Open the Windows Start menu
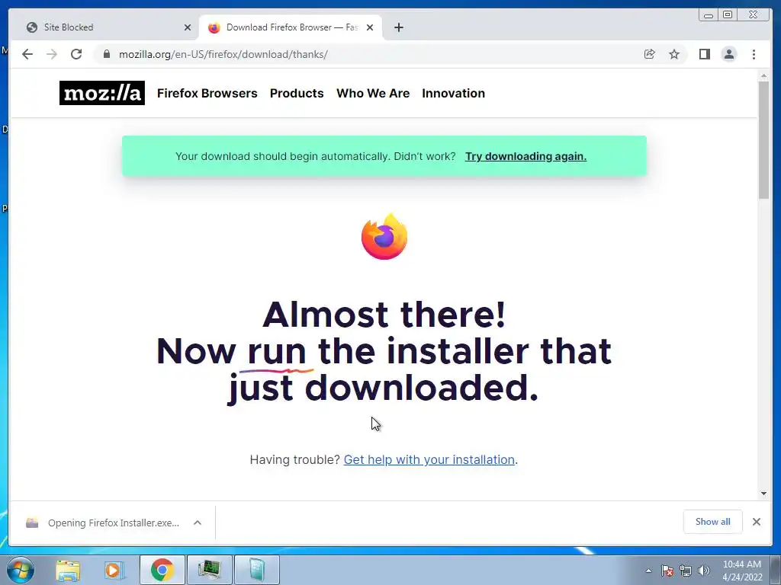 [21, 570]
